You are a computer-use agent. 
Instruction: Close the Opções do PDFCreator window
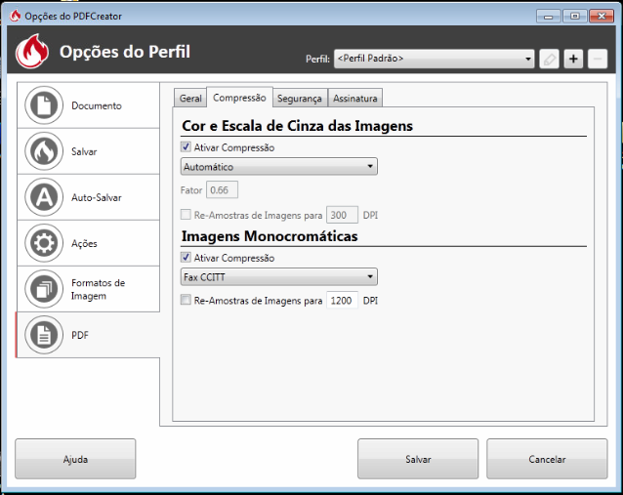602,17
